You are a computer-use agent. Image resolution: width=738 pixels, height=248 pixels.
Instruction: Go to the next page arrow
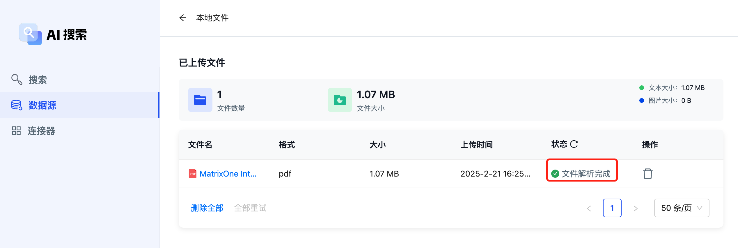(x=636, y=208)
